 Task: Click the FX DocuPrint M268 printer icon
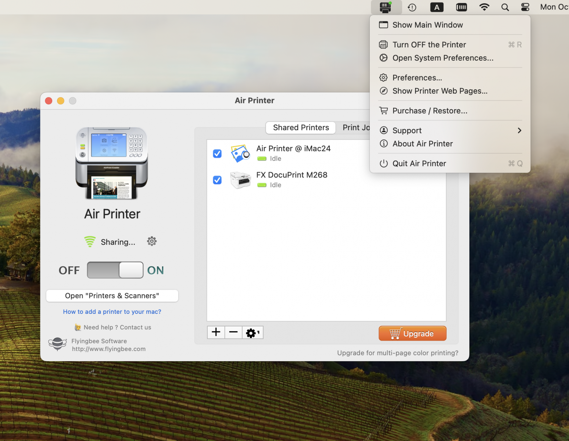[240, 180]
